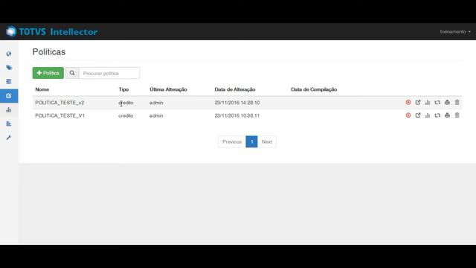Click the Data de Compilação column header
This screenshot has height=268, width=476.
314,89
